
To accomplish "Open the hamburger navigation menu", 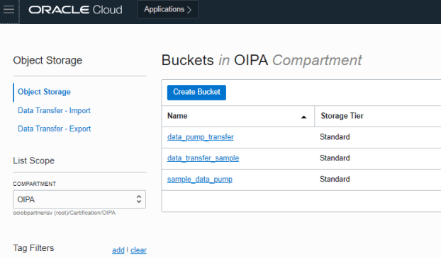I will coord(9,9).
